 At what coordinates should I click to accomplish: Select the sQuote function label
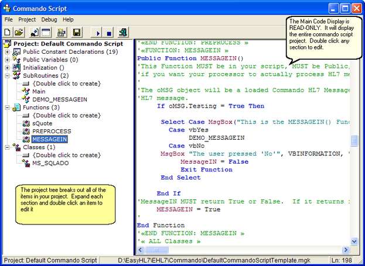42,123
